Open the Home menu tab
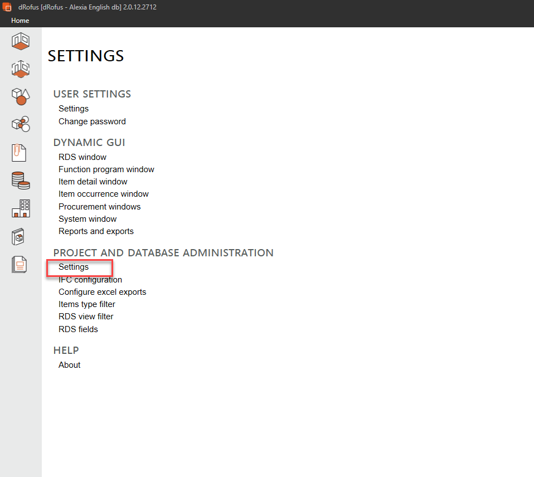Viewport: 534px width, 477px height. [20, 21]
